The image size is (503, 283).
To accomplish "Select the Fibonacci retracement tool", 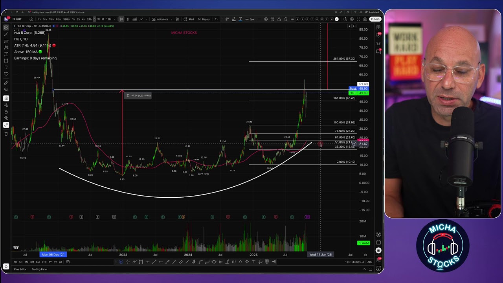I will tap(6, 41).
